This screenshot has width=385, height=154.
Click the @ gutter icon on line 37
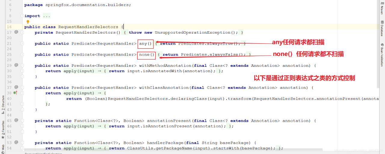click(16, 87)
